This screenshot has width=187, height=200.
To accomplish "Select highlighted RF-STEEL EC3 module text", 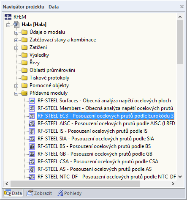I will point(106,116).
